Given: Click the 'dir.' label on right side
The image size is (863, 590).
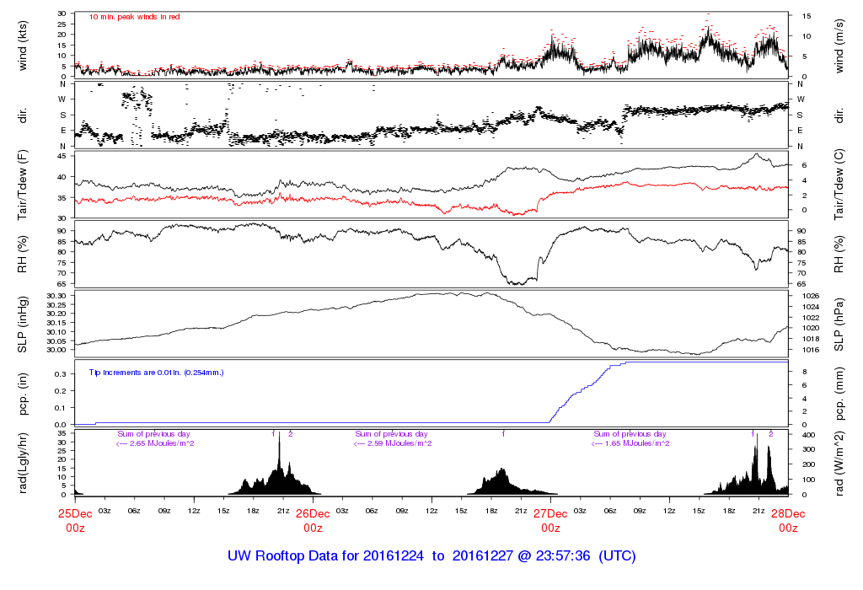Looking at the screenshot, I should [x=839, y=115].
